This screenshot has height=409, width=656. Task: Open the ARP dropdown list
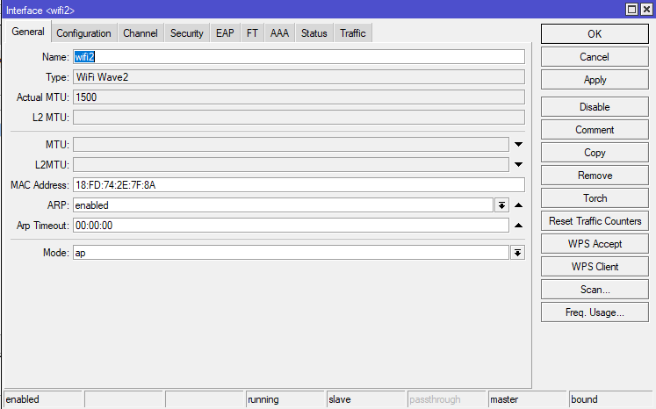(x=502, y=204)
